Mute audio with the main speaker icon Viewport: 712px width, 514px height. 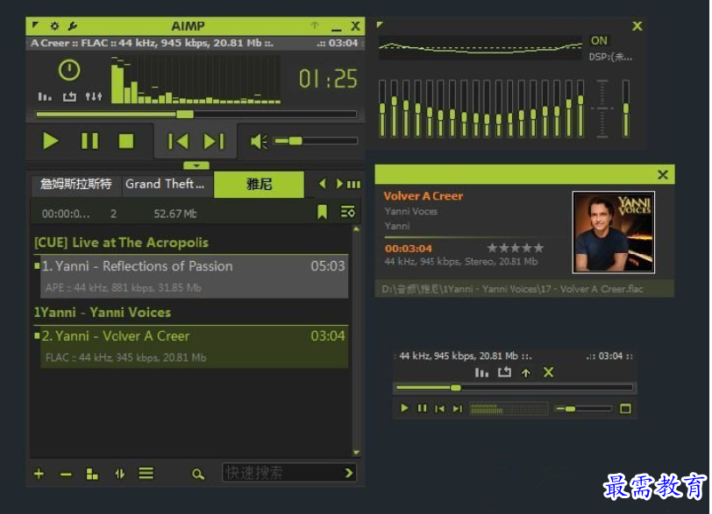click(x=259, y=142)
